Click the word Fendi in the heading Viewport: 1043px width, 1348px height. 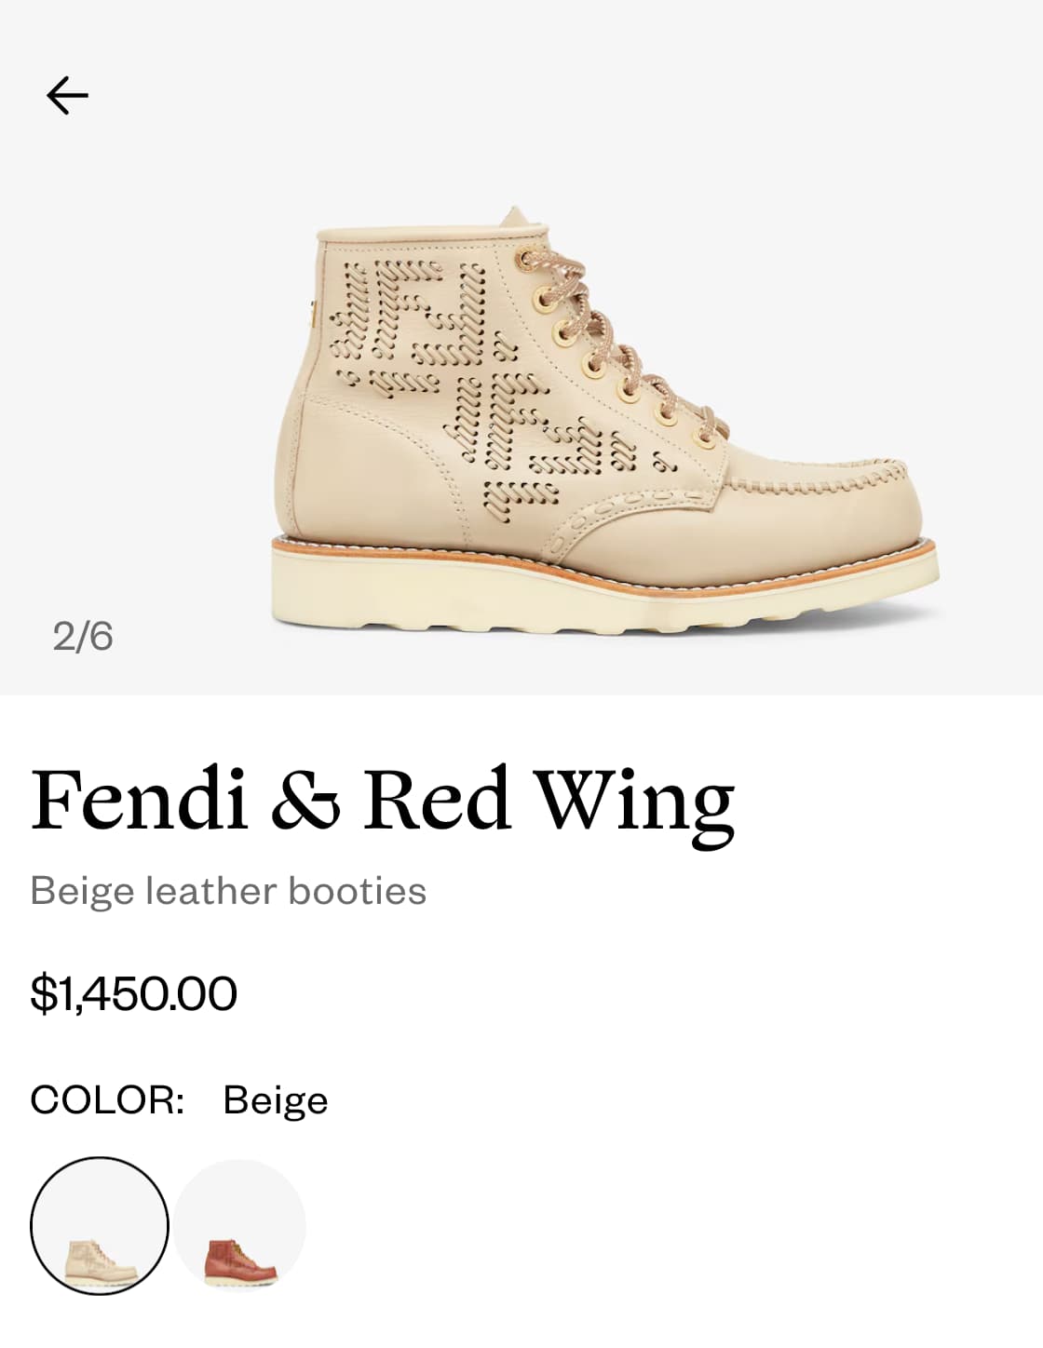tap(140, 801)
